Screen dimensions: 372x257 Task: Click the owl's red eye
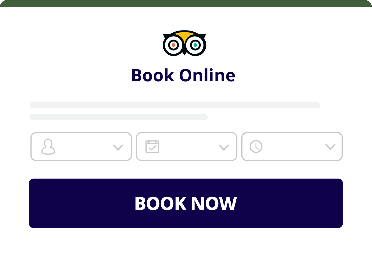pyautogui.click(x=174, y=45)
